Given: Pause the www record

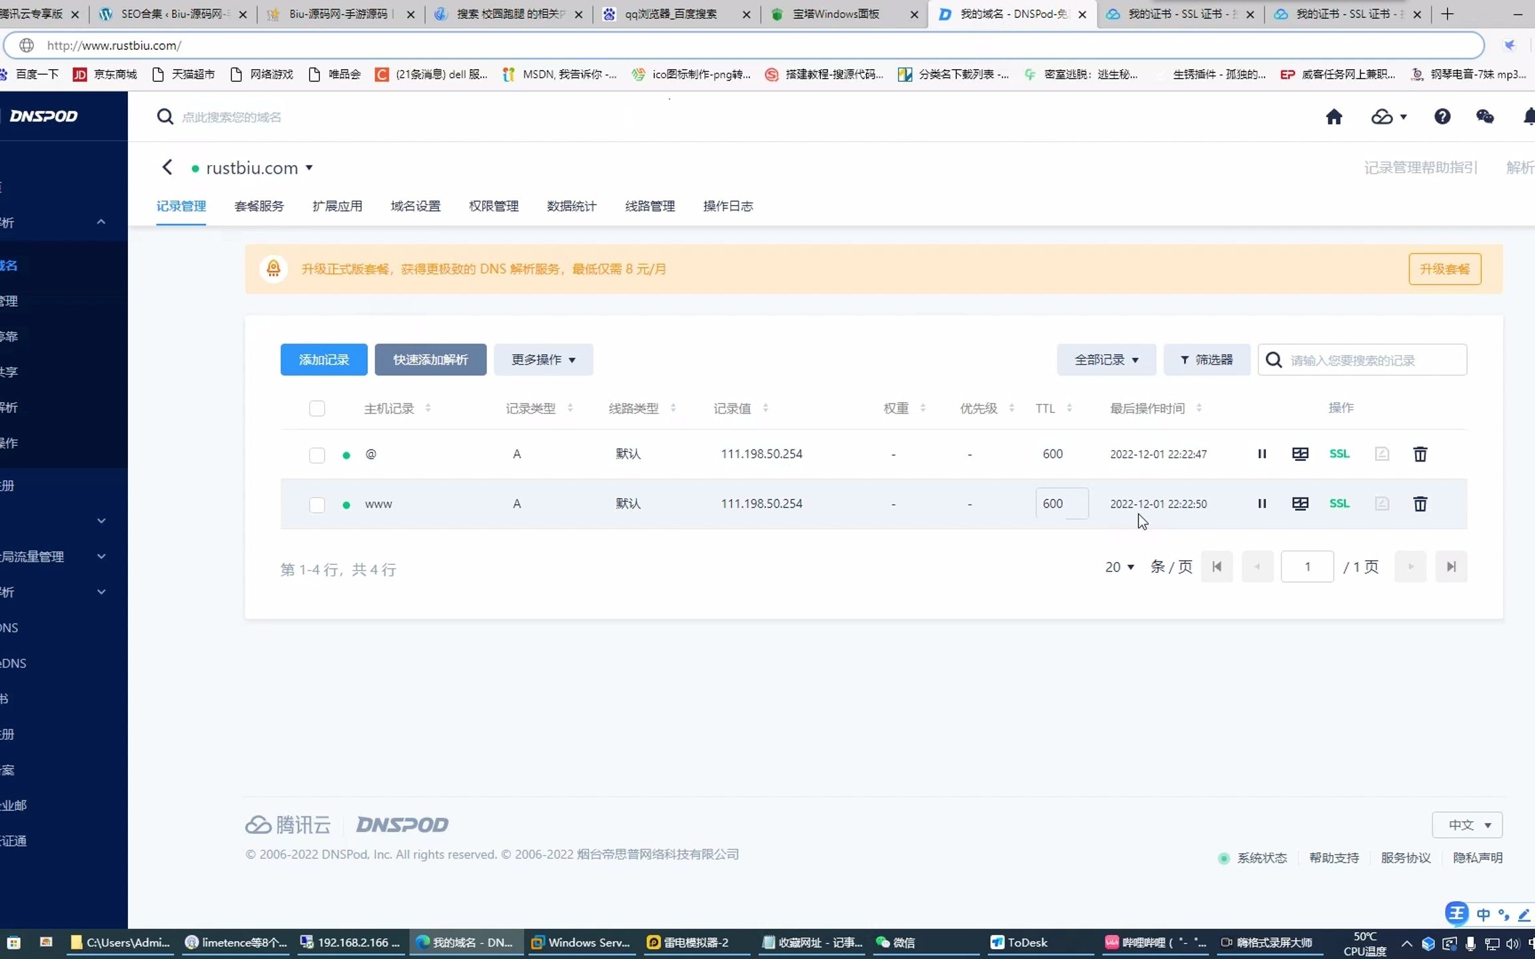Looking at the screenshot, I should tap(1262, 504).
